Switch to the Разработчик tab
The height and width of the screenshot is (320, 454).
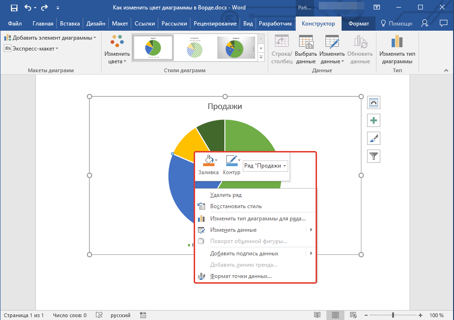coord(275,24)
